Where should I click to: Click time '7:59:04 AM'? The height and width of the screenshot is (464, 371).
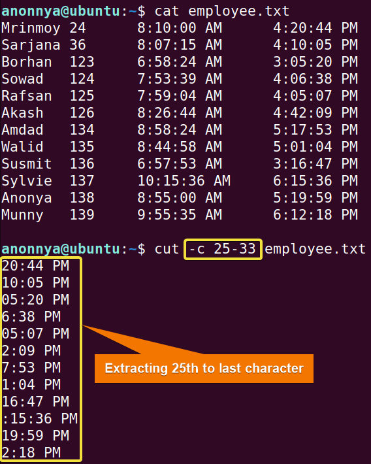pos(180,96)
